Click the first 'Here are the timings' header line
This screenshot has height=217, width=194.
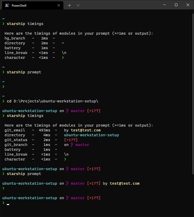click(79, 33)
